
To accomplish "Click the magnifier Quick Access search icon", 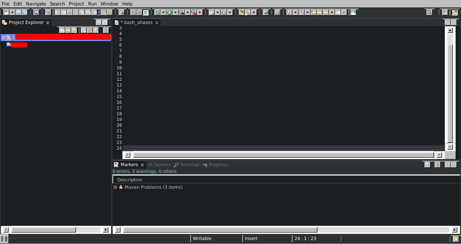I will 429,12.
